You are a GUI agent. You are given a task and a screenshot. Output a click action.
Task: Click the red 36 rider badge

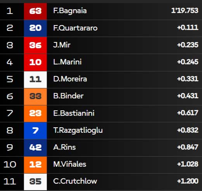(35, 46)
